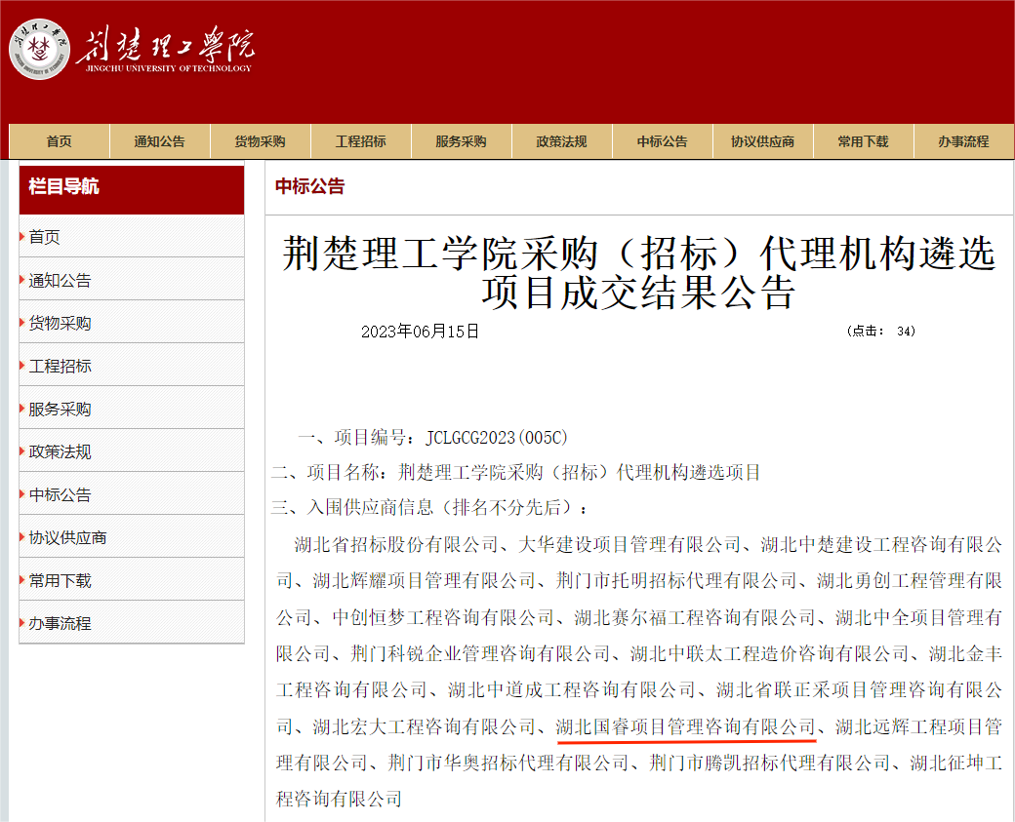Open 通知公告 in the top navigation bar

[160, 141]
